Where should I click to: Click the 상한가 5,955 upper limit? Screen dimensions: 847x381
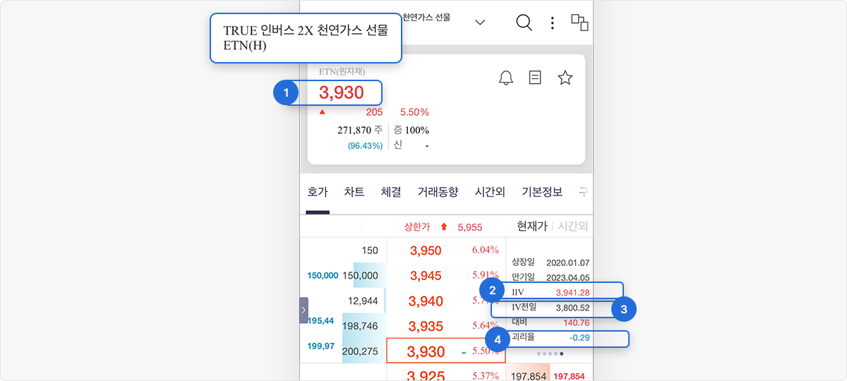(x=443, y=227)
